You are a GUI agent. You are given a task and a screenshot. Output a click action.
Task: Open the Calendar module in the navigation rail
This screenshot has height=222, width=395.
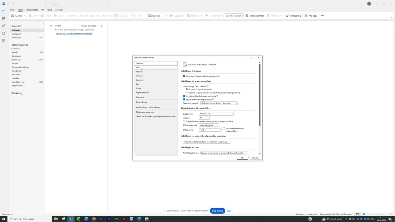point(3,18)
